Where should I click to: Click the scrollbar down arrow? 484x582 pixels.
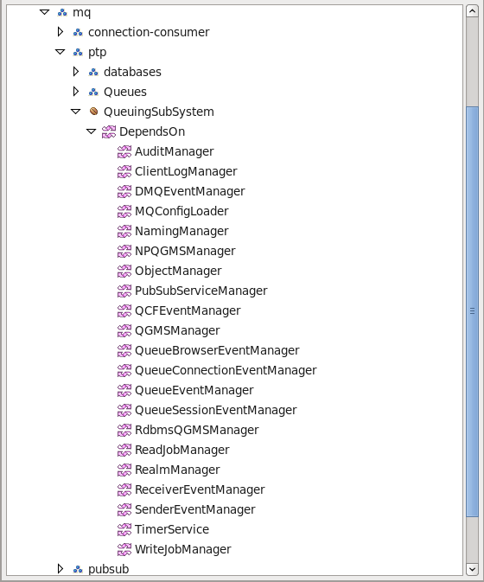point(472,569)
